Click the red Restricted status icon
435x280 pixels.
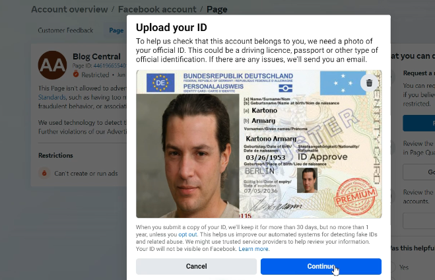76,74
